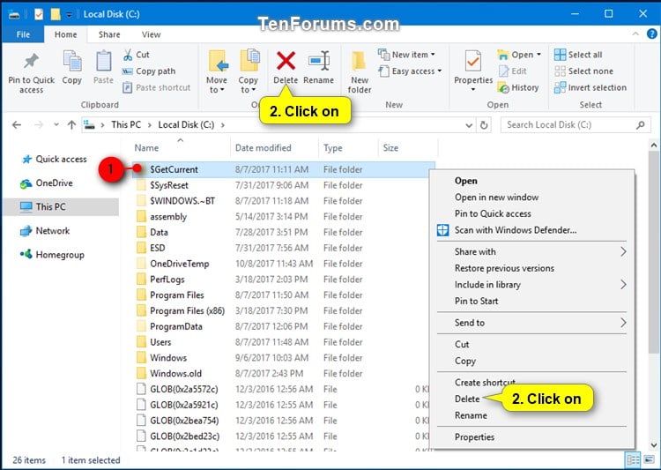Collapse the ribbon with the chevron
The width and height of the screenshot is (661, 470).
coord(635,34)
